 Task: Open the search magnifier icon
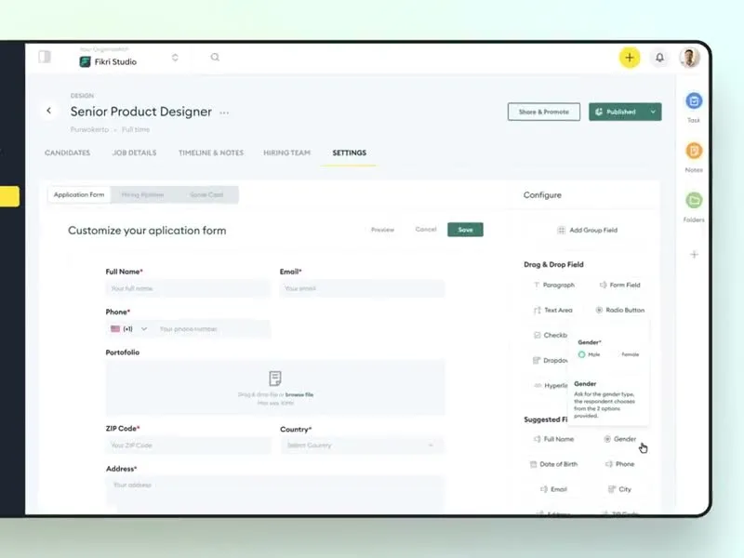[215, 58]
